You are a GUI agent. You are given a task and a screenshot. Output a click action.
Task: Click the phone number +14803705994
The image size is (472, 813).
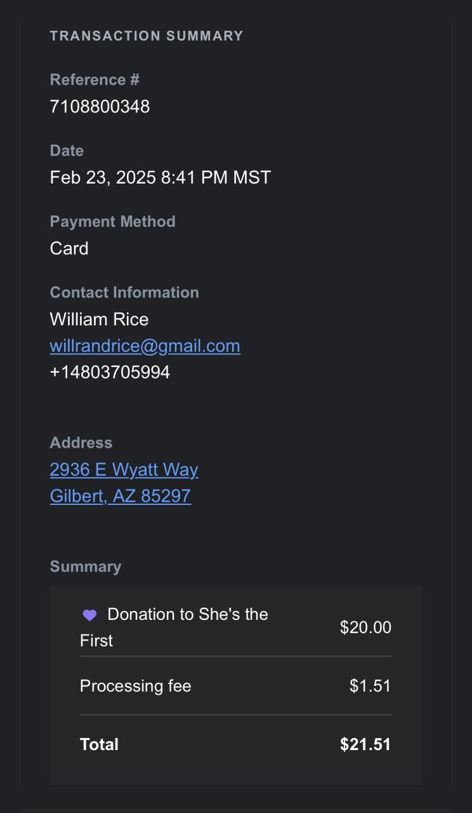click(x=110, y=372)
